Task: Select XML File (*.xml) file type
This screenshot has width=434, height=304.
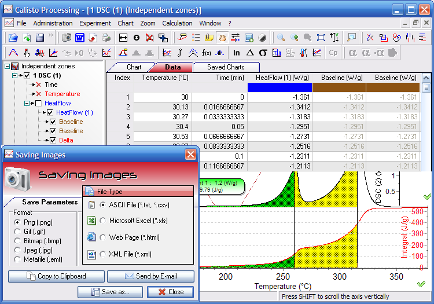Action: coord(102,254)
